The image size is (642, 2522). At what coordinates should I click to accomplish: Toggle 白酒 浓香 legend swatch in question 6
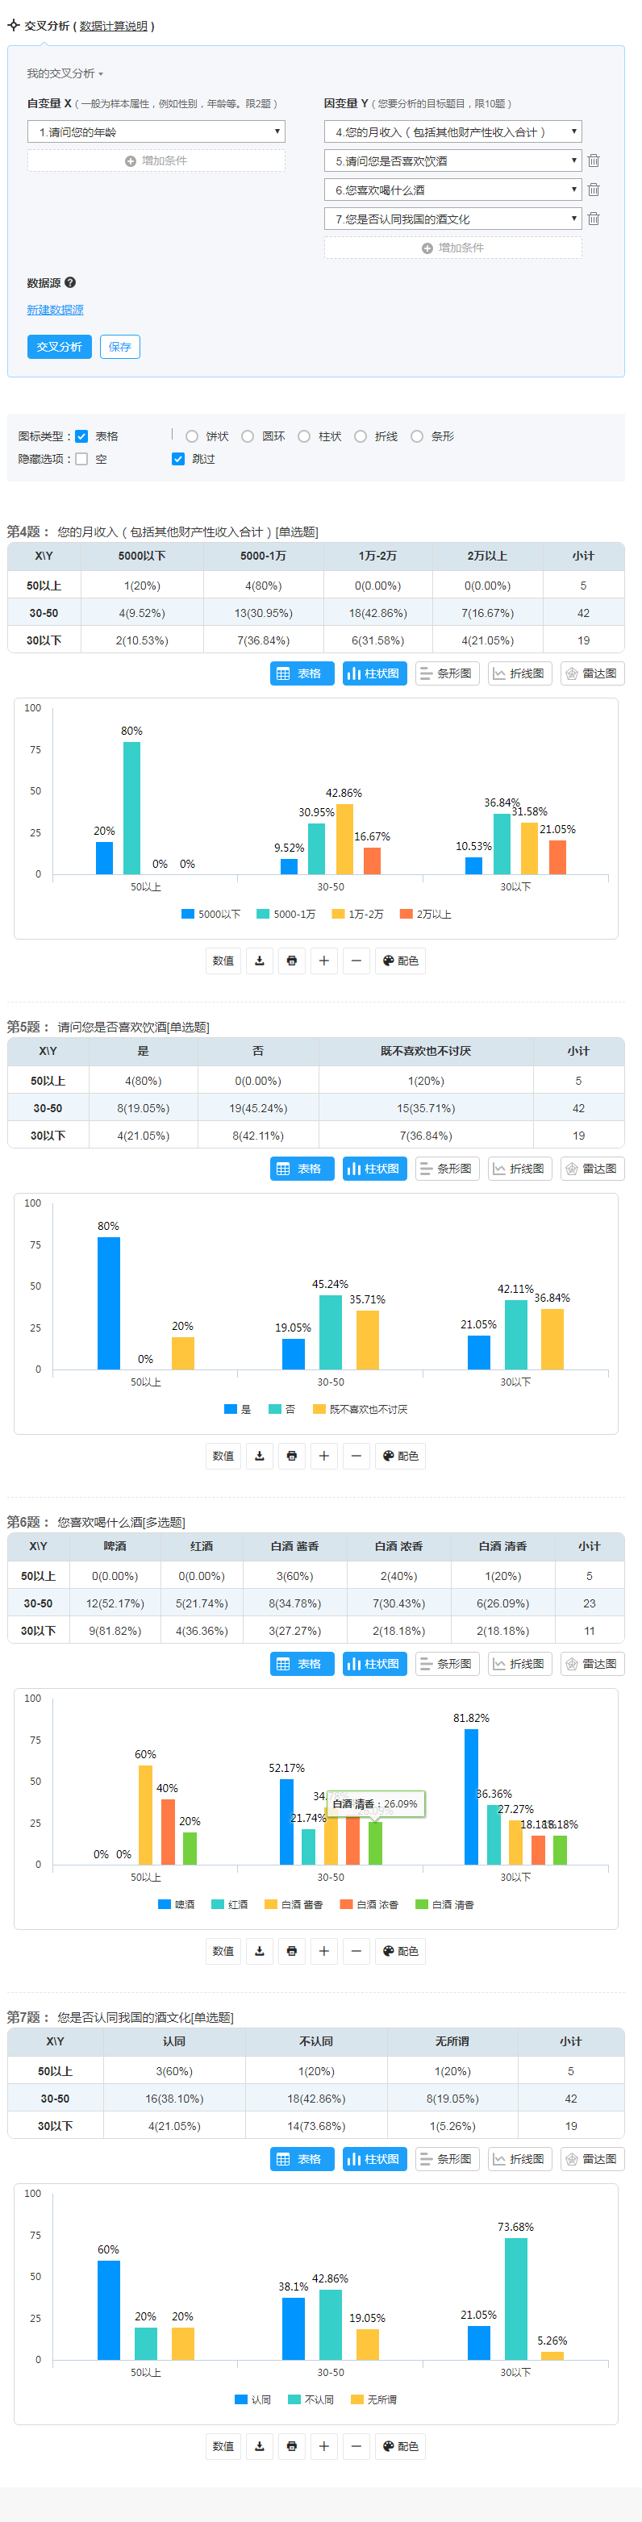(x=347, y=1905)
